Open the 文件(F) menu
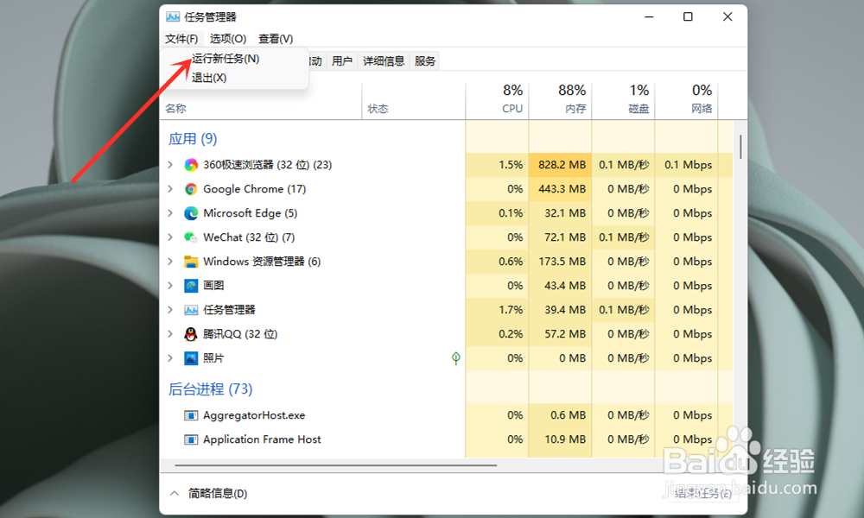864x518 pixels. (x=181, y=39)
